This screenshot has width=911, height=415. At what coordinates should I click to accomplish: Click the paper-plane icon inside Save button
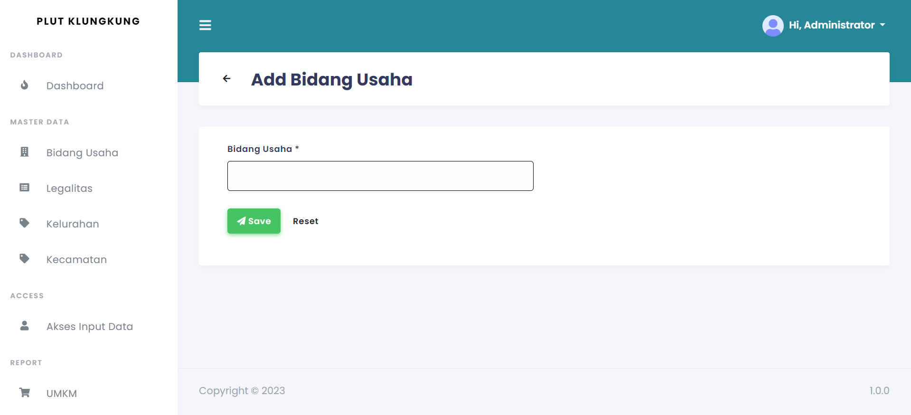[242, 221]
